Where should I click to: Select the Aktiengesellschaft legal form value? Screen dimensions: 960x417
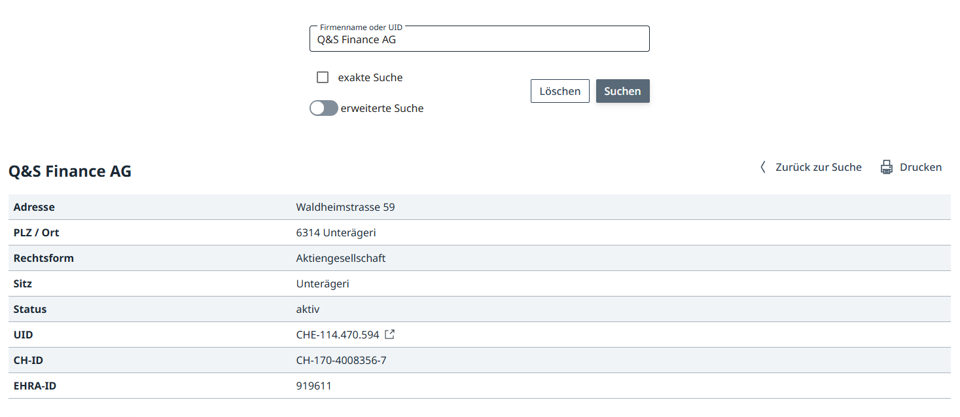(x=341, y=258)
